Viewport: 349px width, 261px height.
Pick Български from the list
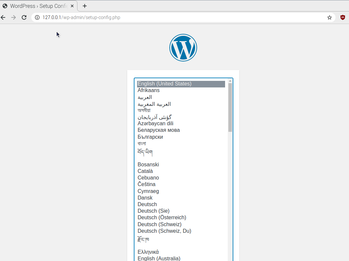[181, 137]
